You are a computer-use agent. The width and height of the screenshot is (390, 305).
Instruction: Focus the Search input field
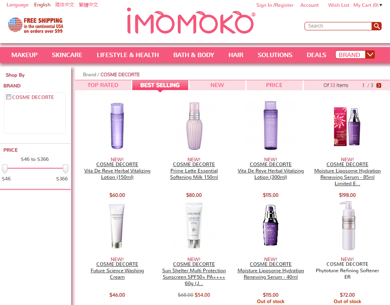click(x=338, y=26)
